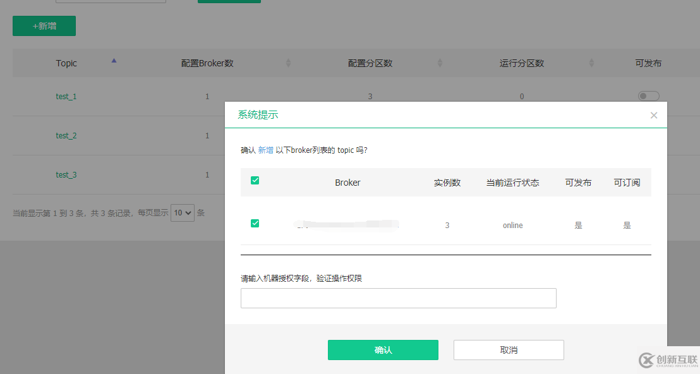The image size is (700, 374).
Task: Uncheck the checkbox on the online broker row
Action: 255,223
